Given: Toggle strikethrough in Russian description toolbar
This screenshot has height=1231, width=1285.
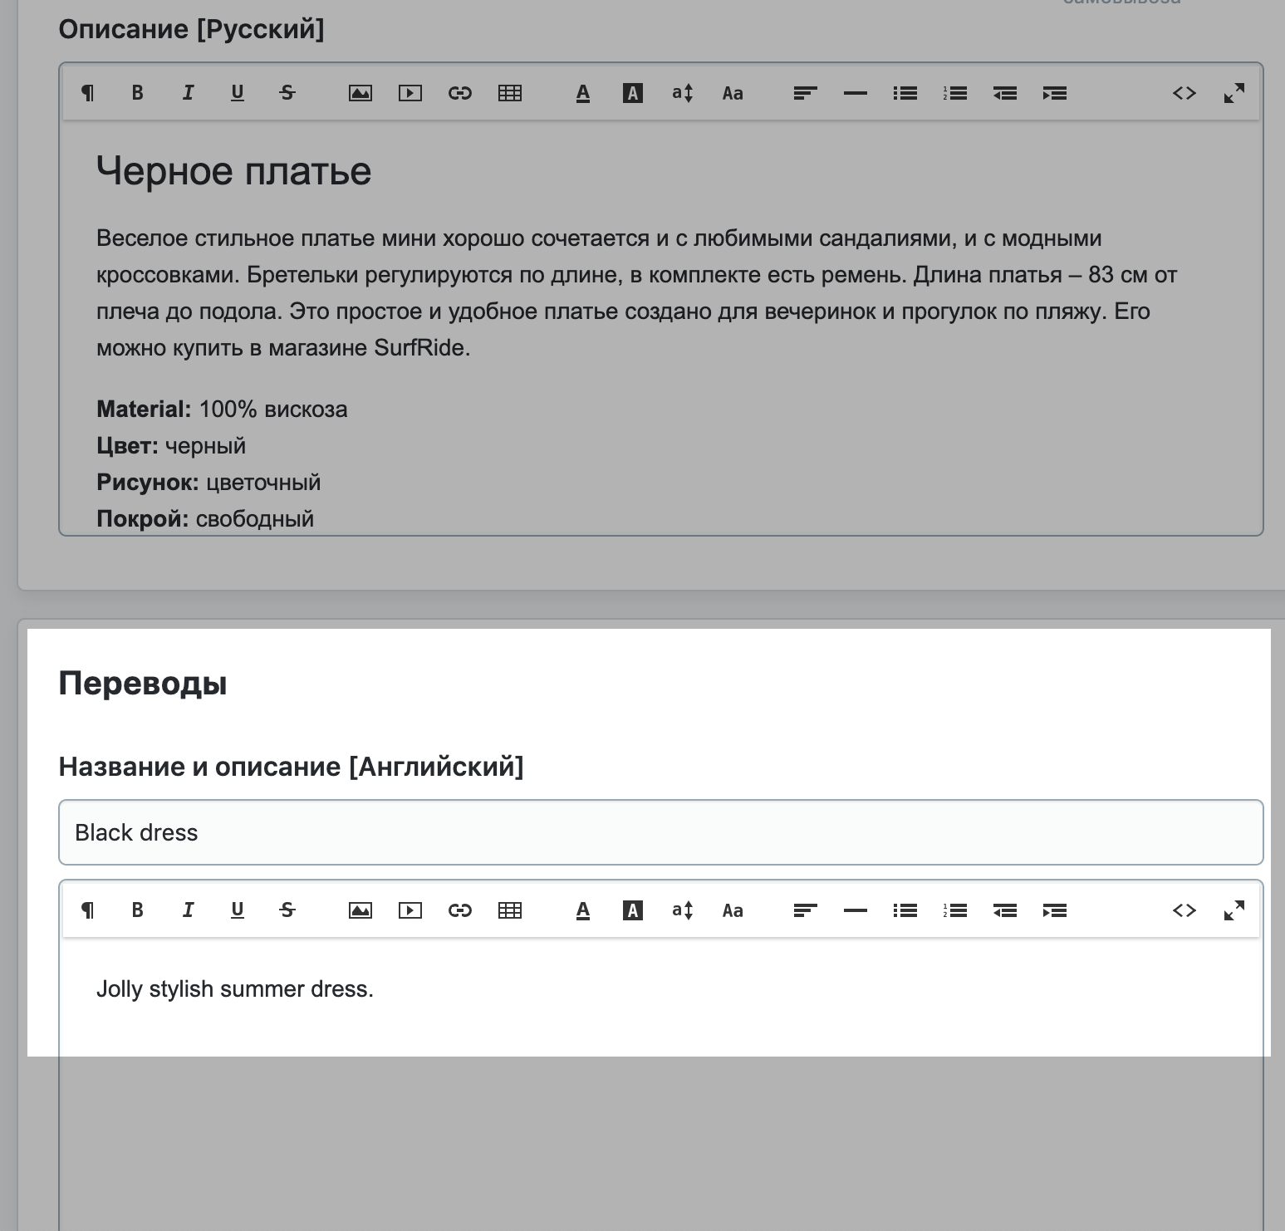Looking at the screenshot, I should [x=287, y=93].
